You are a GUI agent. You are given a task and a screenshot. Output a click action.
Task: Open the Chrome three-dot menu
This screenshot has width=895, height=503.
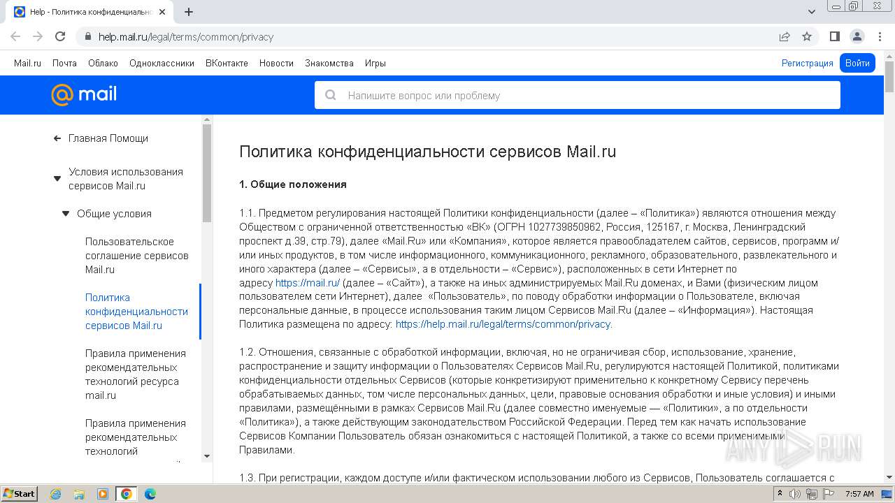tap(879, 36)
